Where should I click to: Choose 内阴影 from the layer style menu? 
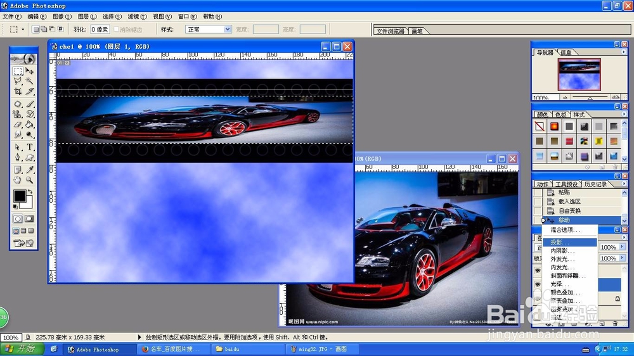(569, 251)
